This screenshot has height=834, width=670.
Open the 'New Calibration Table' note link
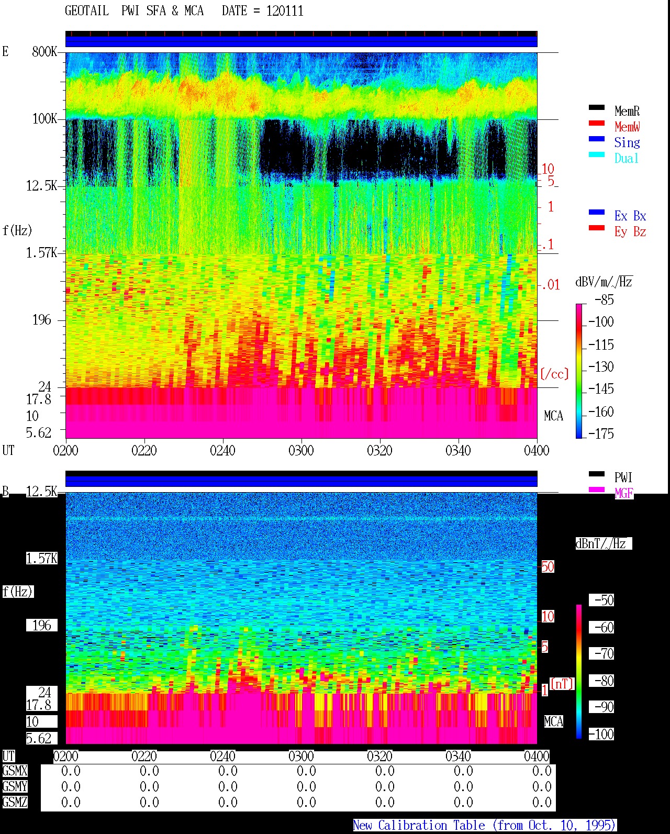click(484, 825)
